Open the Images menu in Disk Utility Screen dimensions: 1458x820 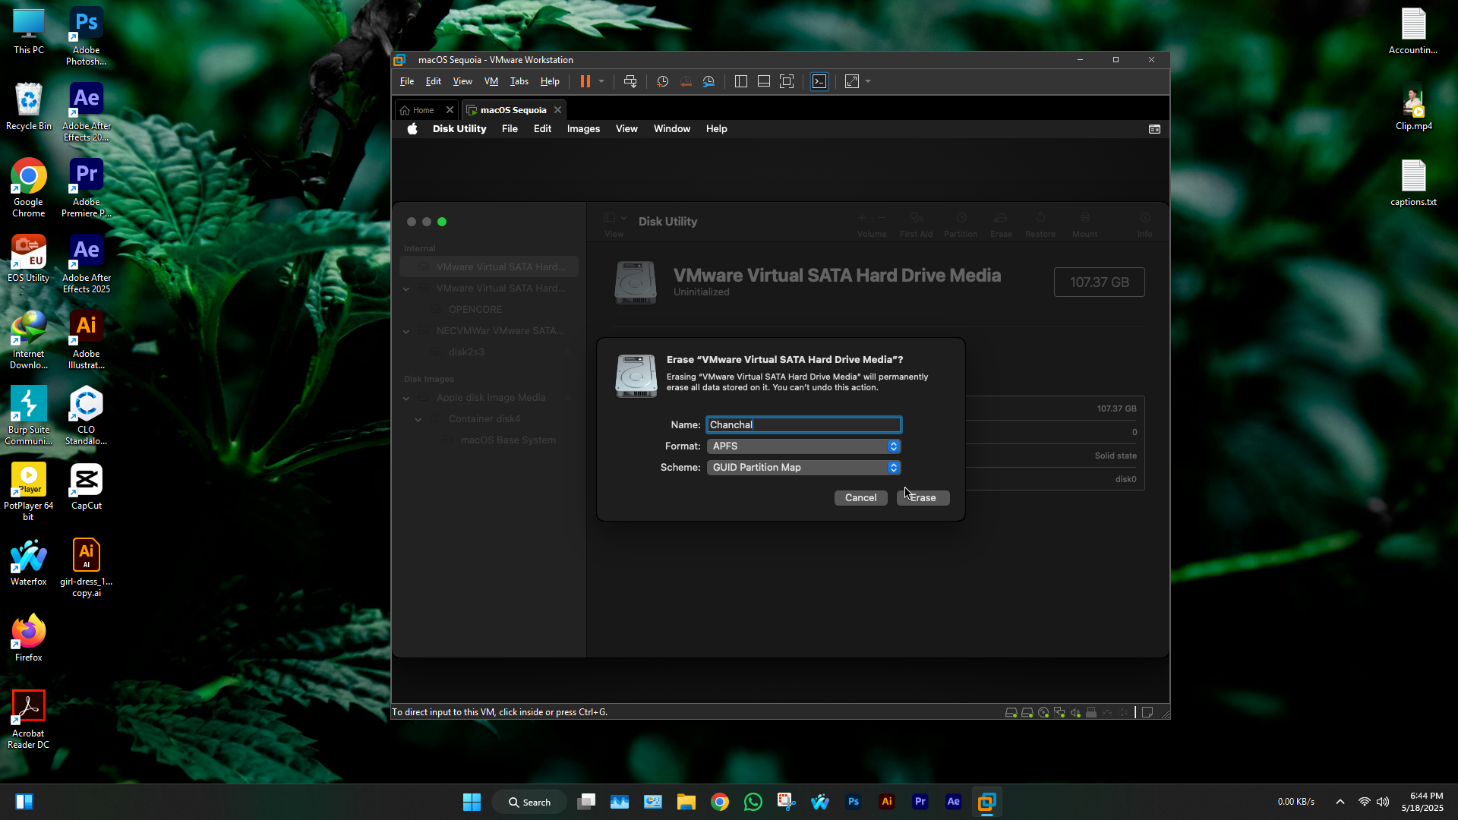(583, 129)
